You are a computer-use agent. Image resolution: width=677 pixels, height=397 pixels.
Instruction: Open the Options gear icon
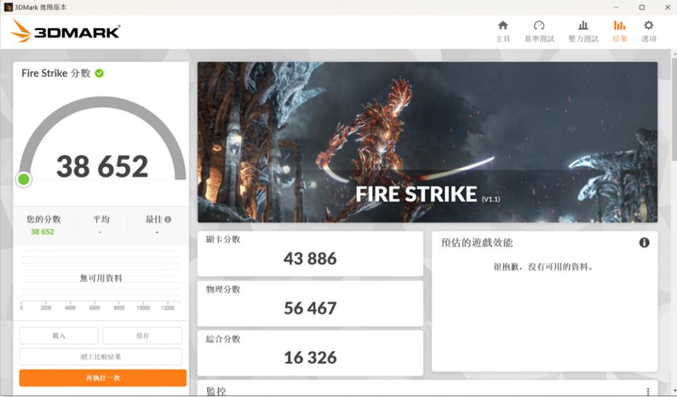tap(648, 26)
